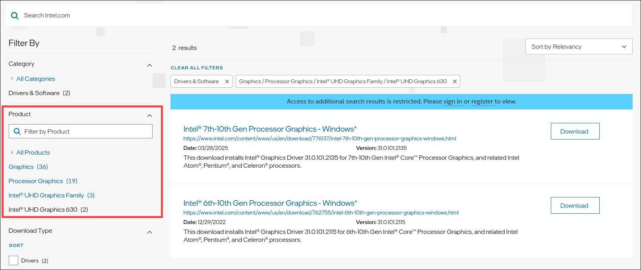Screen dimensions: 641x270
Task: Click the search magnifier icon beside Search Intel.com
Action: [15, 16]
